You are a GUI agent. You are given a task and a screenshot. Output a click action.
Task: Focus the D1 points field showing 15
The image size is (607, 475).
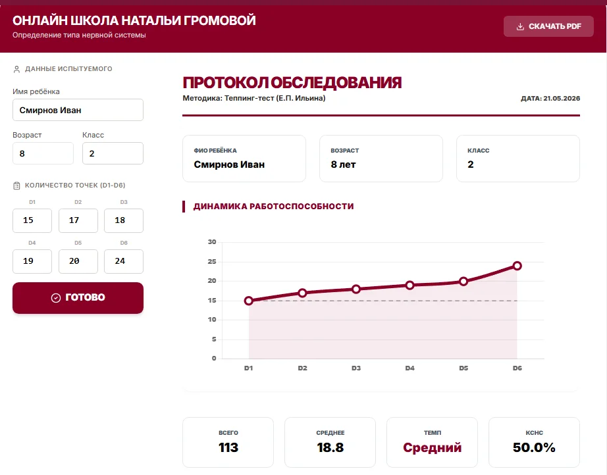coord(32,220)
